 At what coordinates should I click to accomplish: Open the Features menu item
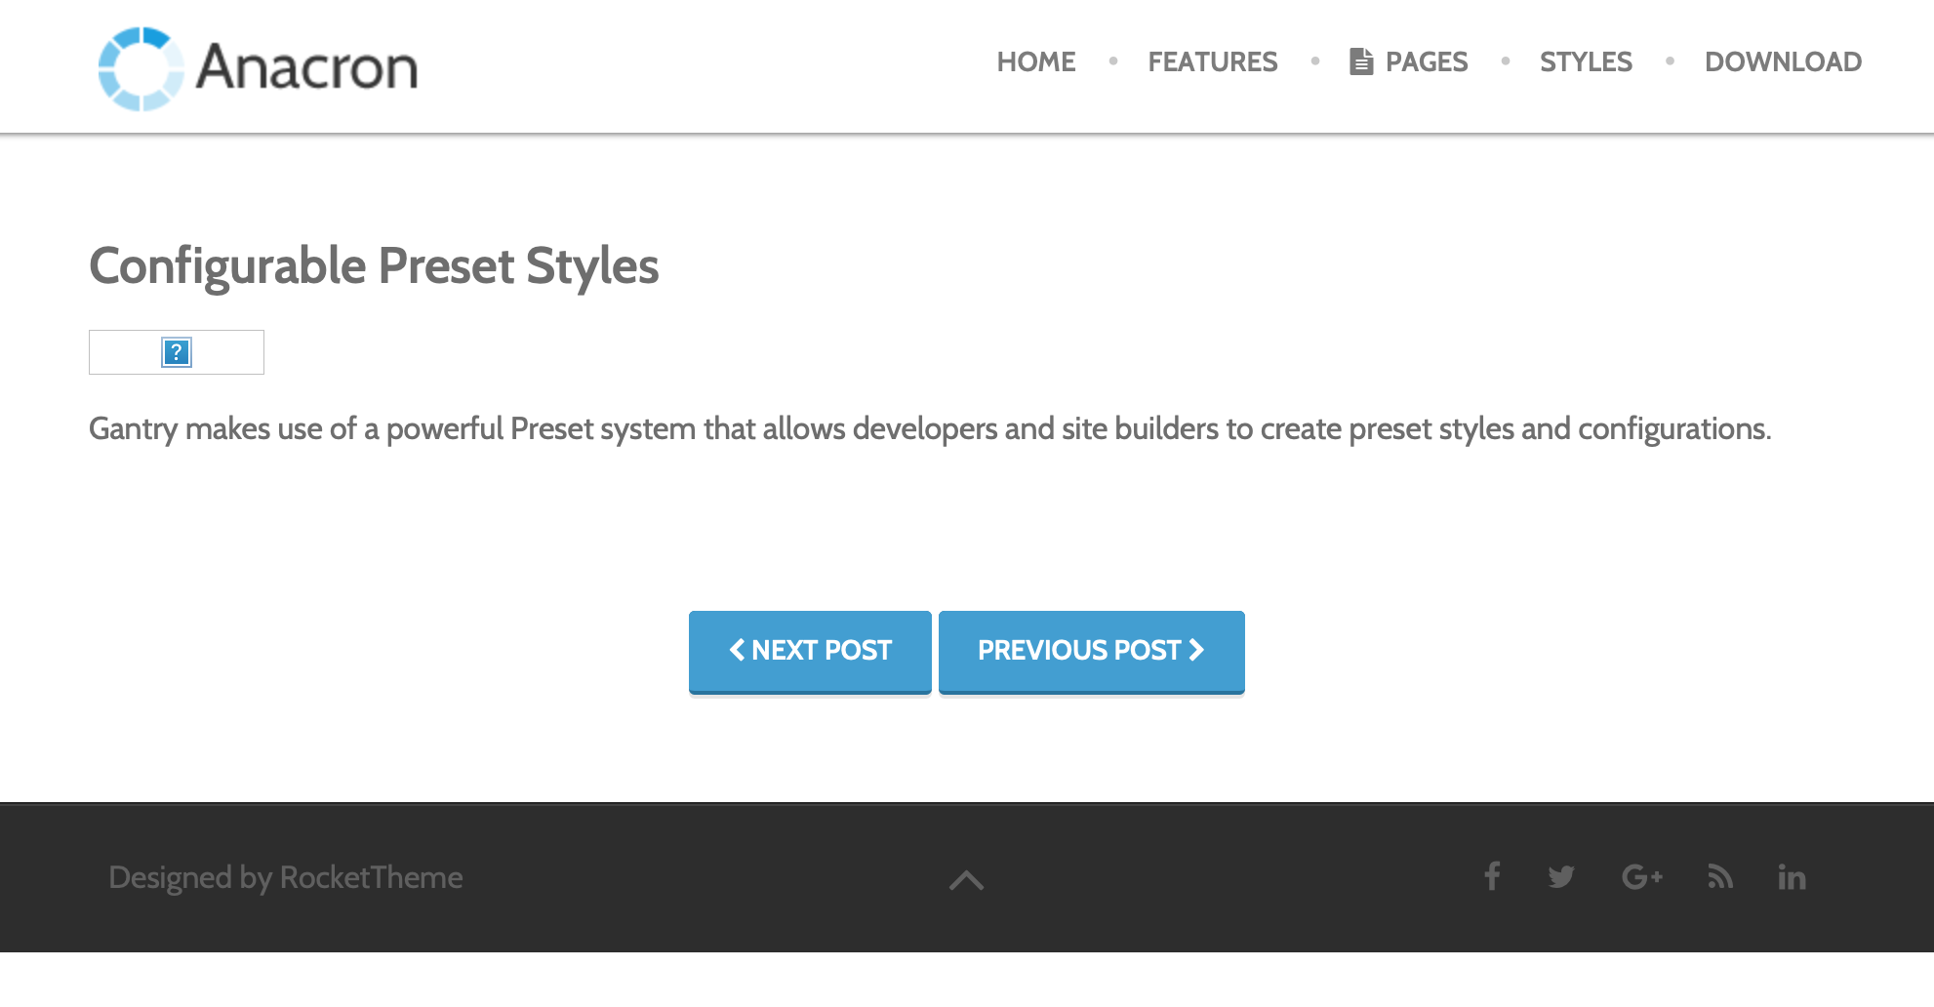pyautogui.click(x=1212, y=61)
